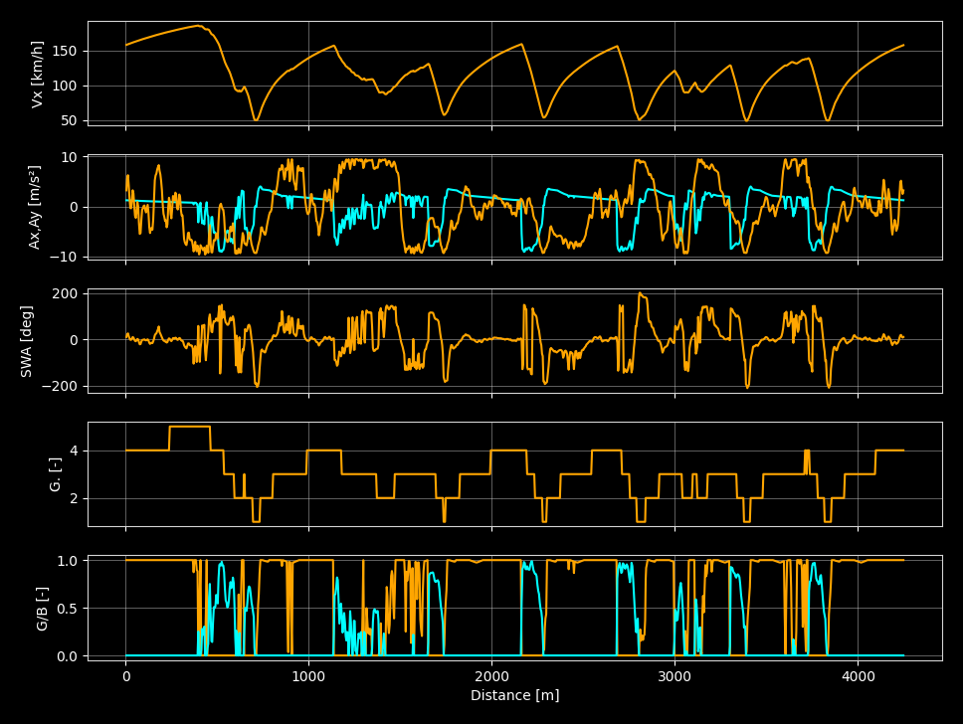Click the −10 tick on the Ax,Ay axis
This screenshot has height=724, width=963.
[64, 258]
